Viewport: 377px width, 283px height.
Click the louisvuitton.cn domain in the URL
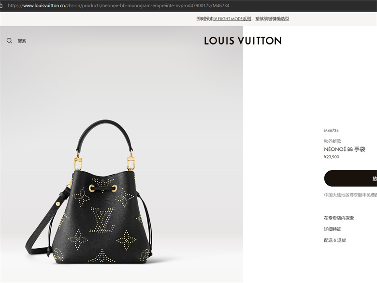44,5
